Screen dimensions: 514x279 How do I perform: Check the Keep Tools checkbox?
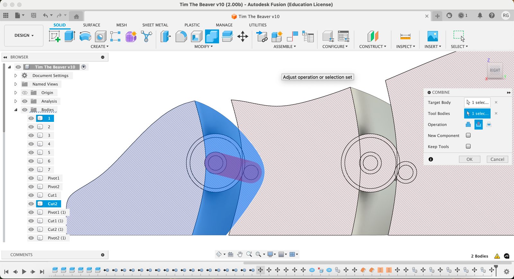coord(468,146)
